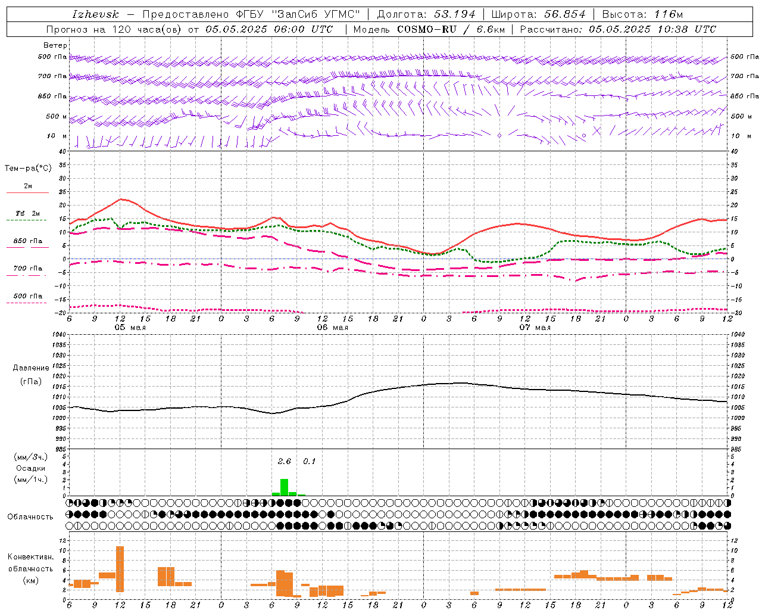762x610 pixels.
Task: Click the "Облачность" cloud cover label
Action: click(30, 516)
